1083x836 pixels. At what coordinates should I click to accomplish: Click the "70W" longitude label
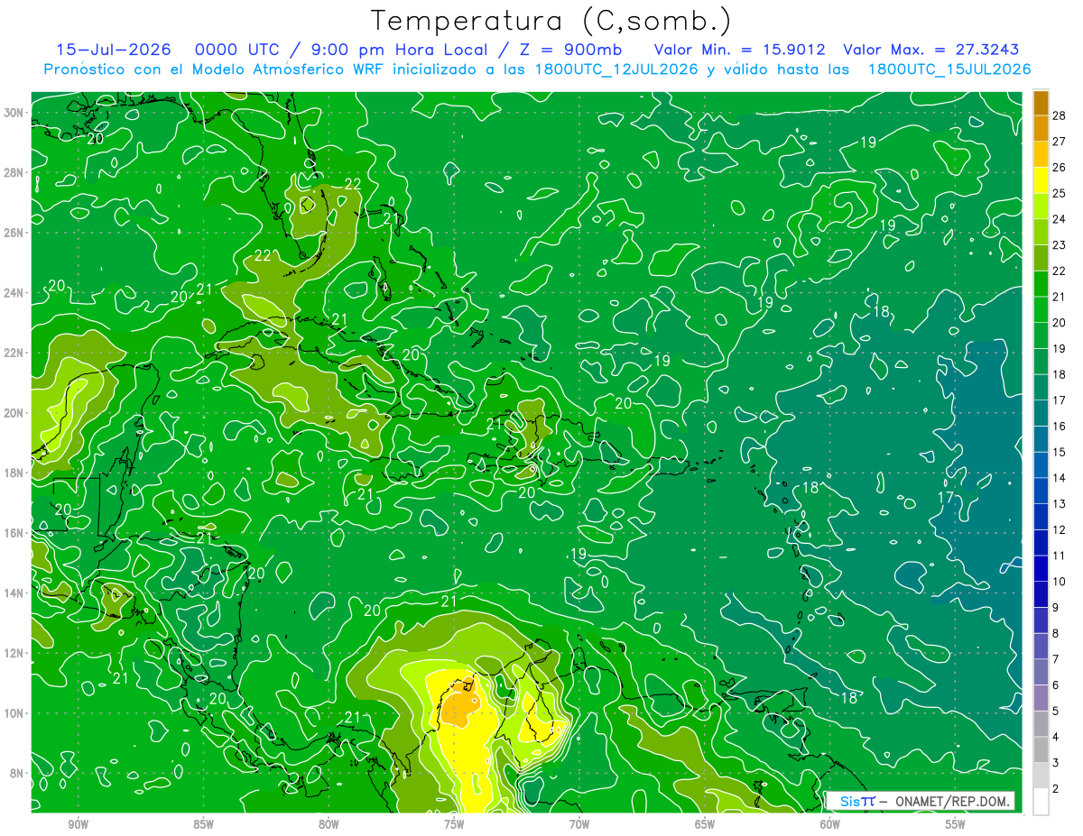pos(579,825)
